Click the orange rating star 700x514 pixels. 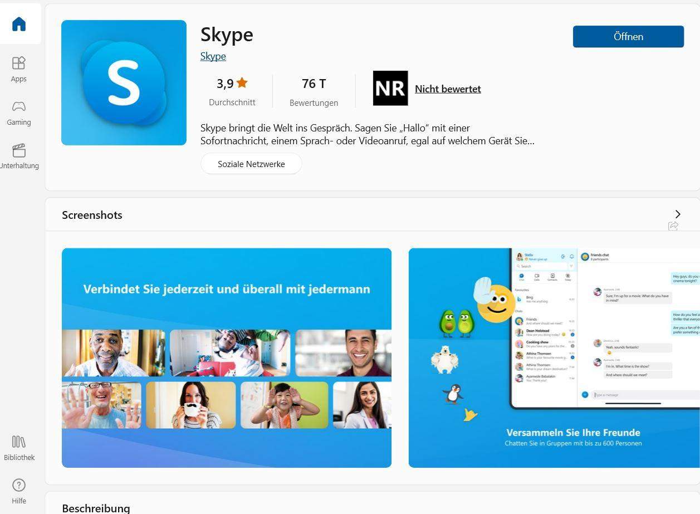click(x=241, y=82)
